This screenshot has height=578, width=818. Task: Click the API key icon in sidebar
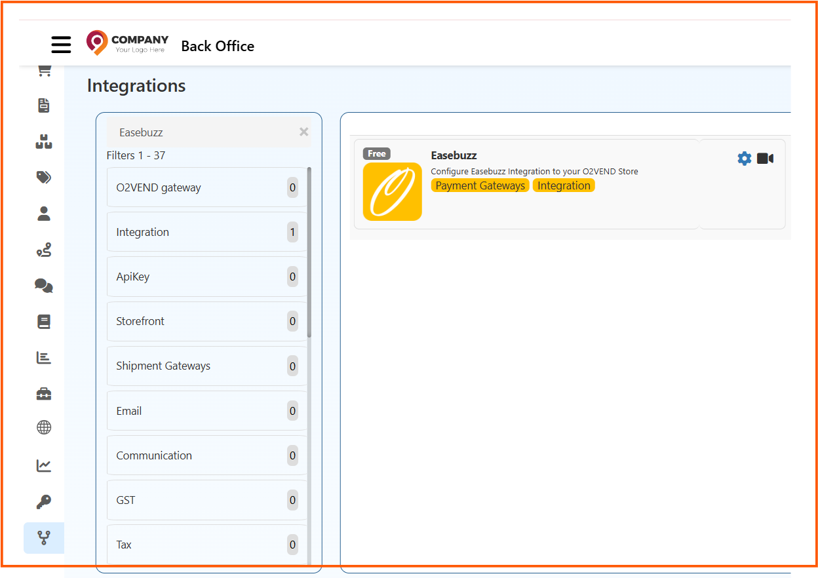(x=43, y=501)
